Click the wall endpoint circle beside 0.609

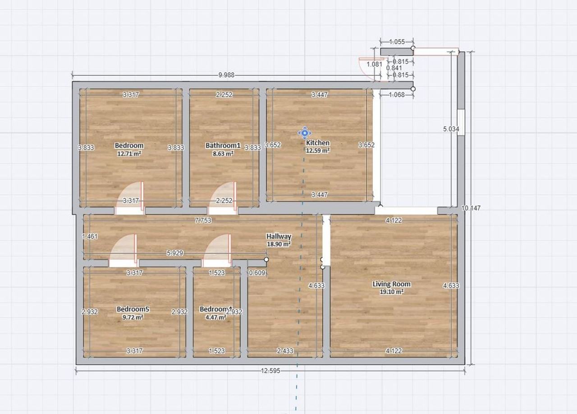click(x=266, y=259)
